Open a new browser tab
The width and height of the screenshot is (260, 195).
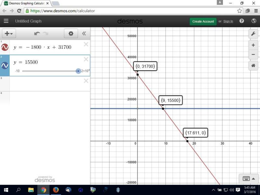click(x=56, y=3)
